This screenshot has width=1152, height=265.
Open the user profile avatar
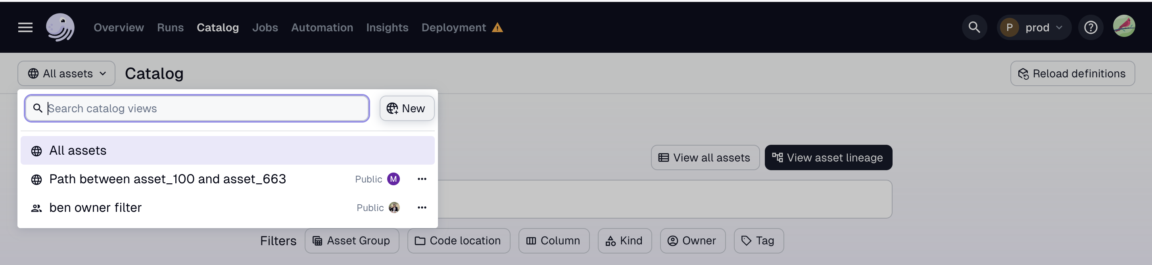tap(1125, 26)
